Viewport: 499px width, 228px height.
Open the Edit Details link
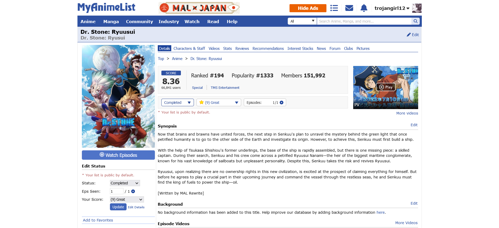(x=136, y=207)
